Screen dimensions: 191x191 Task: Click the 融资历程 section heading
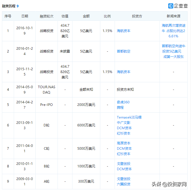[x=9, y=6]
